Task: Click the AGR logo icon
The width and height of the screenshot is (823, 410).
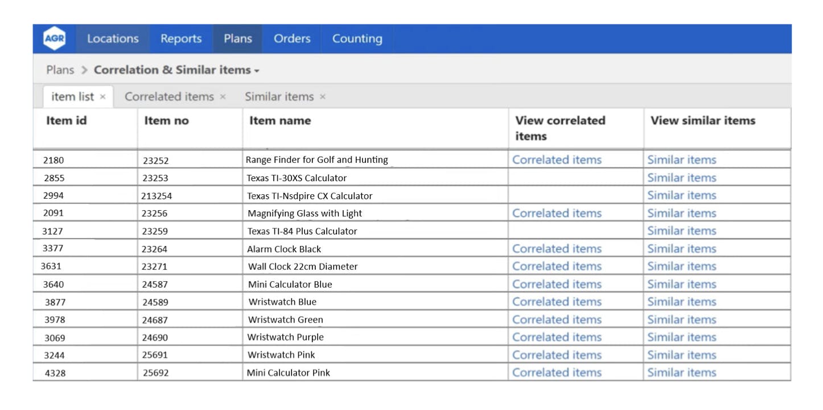Action: click(x=55, y=39)
